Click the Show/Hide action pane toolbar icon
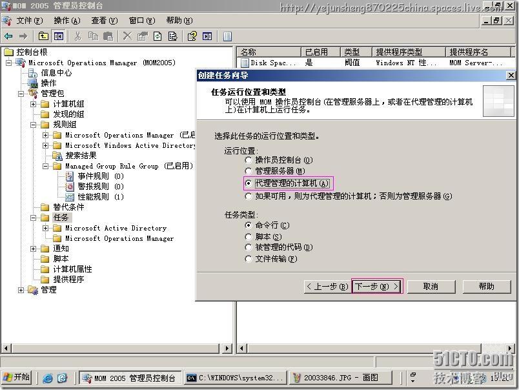519x390 pixels. pos(207,36)
